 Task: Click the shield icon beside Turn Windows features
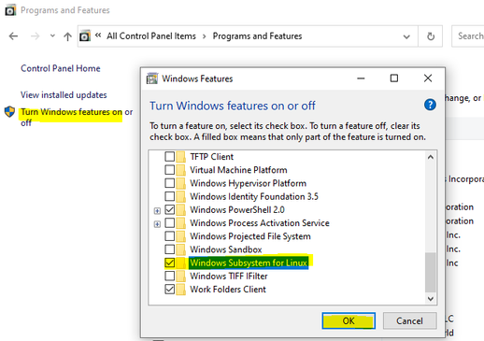(9, 111)
